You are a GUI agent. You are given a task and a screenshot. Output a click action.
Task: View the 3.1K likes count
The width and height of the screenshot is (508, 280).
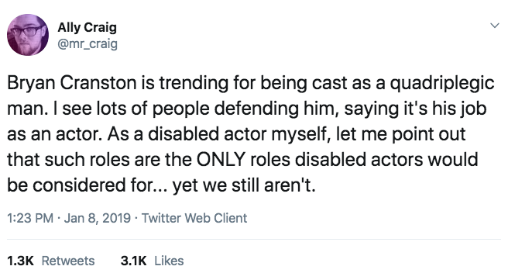(133, 261)
